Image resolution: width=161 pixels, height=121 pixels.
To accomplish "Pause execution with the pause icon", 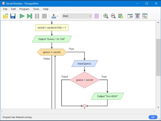I will pos(37,16).
